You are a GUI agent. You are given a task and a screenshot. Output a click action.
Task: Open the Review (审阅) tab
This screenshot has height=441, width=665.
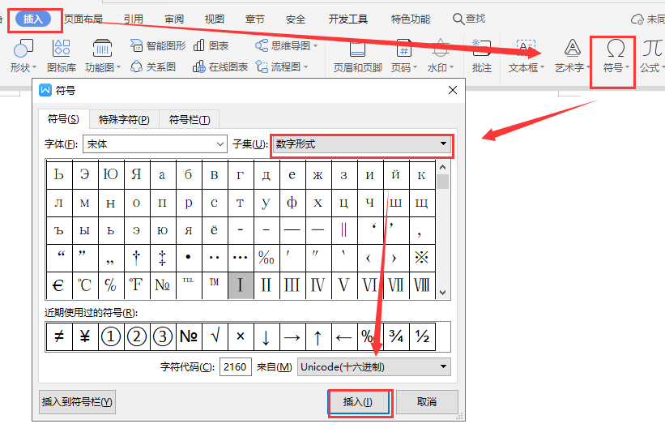point(174,19)
